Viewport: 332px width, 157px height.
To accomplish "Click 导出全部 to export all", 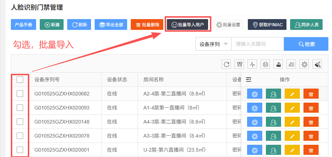I will (111, 25).
